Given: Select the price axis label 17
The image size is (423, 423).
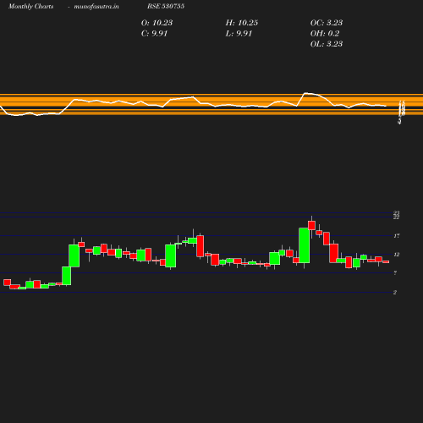Looking at the screenshot, I should pyautogui.click(x=397, y=236).
